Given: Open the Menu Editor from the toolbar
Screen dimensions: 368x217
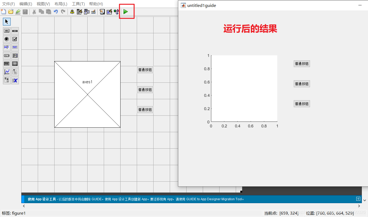Looking at the screenshot, I should tap(79, 12).
